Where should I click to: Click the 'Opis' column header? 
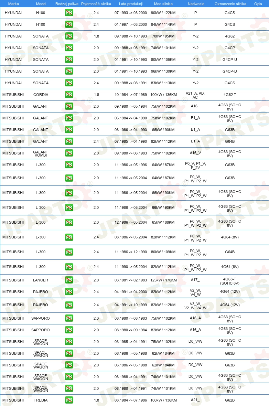(258, 4)
